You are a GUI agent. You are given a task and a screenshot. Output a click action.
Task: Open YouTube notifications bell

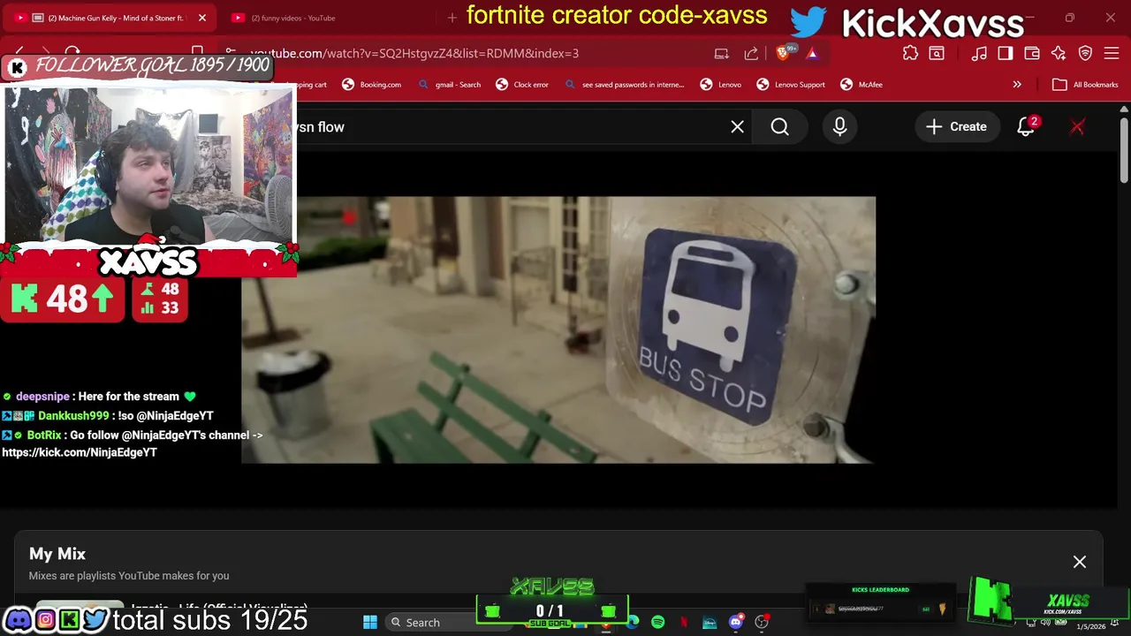click(1026, 127)
